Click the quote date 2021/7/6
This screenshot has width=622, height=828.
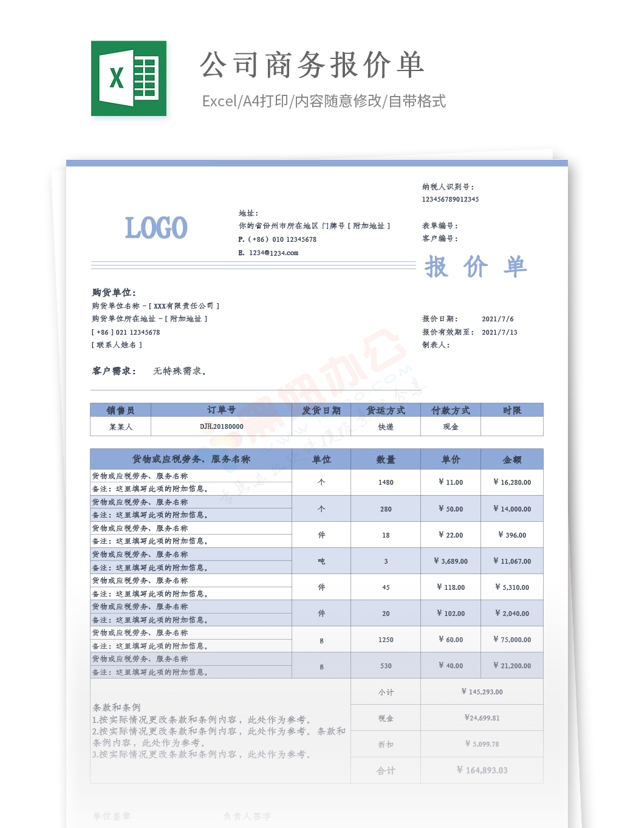[x=497, y=319]
